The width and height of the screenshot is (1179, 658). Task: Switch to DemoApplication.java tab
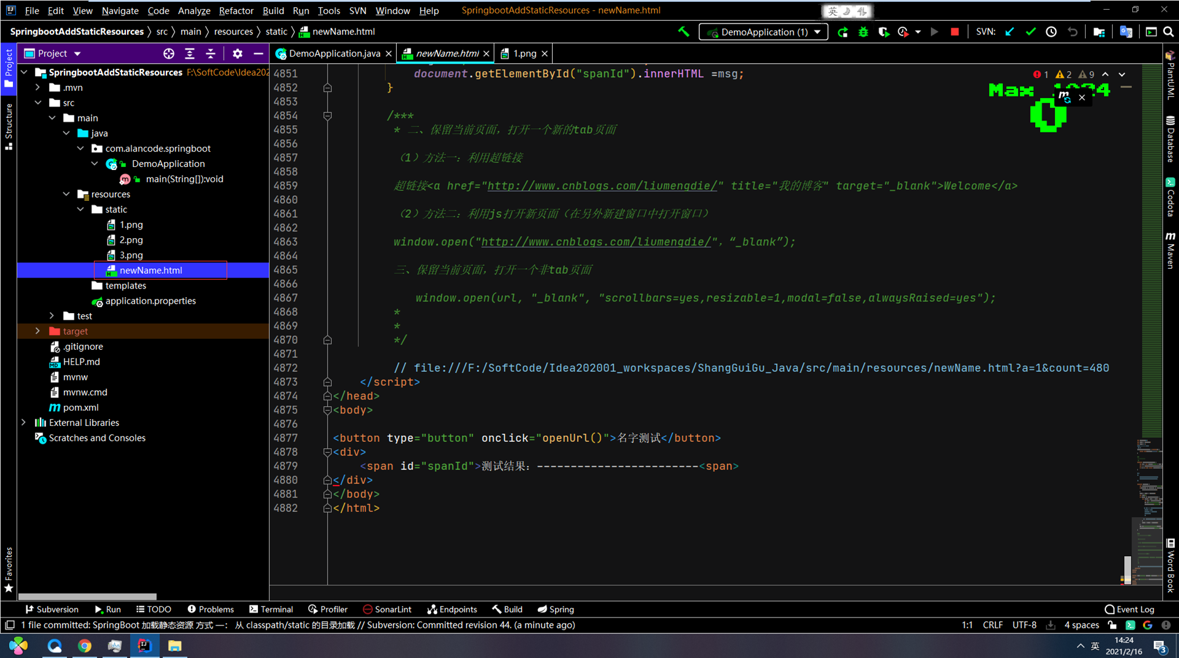coord(334,53)
